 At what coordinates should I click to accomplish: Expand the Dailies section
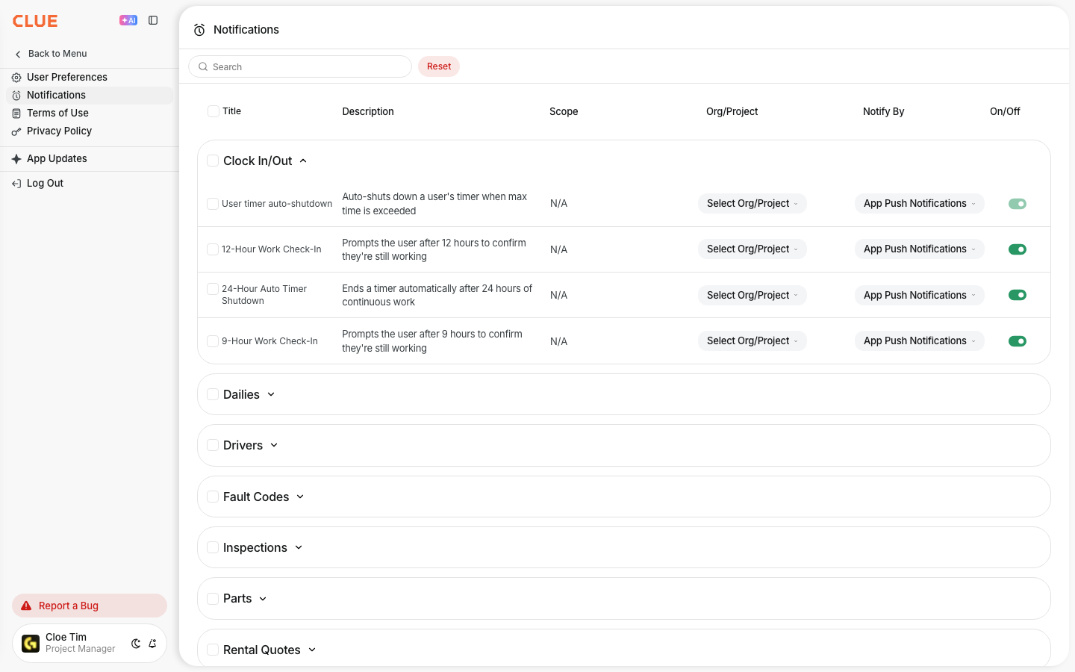pos(249,394)
